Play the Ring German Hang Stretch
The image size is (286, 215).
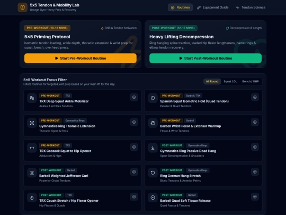click(255, 172)
